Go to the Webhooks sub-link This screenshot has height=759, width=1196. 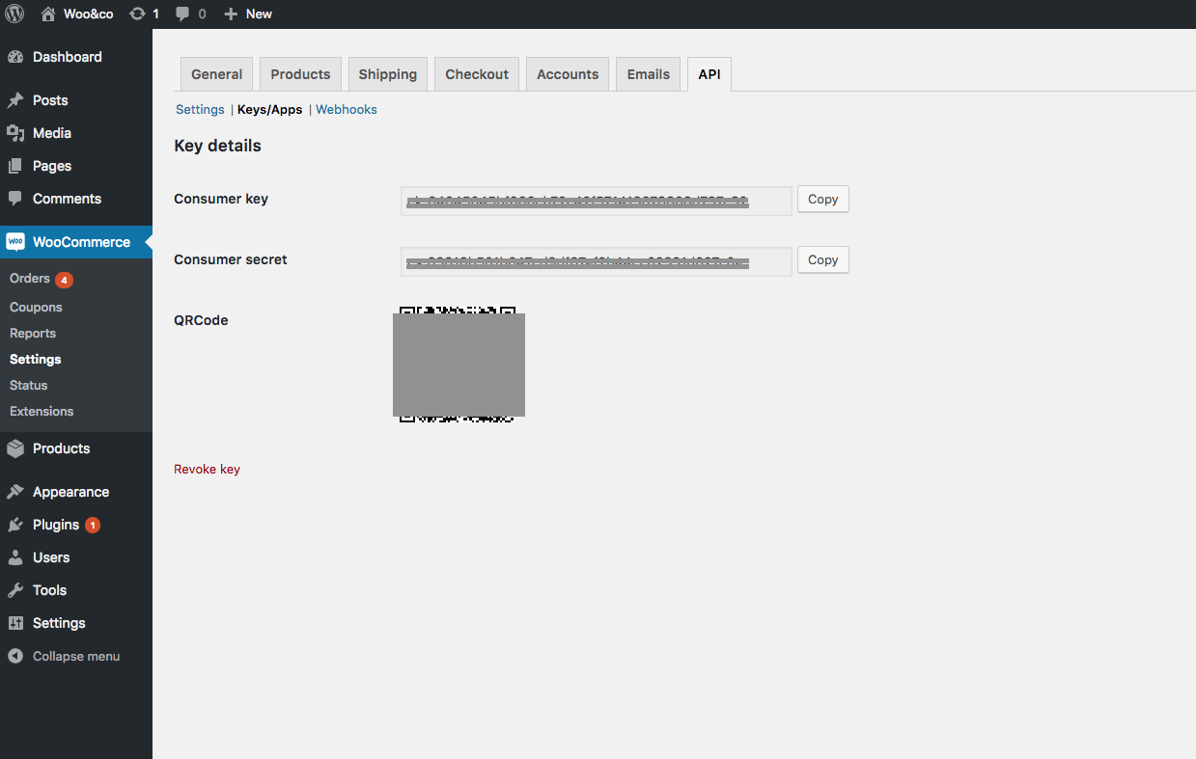pos(347,110)
